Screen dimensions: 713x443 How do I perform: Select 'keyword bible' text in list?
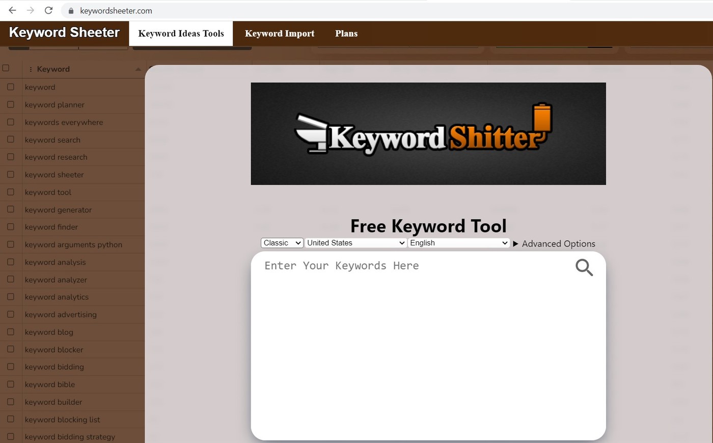click(x=50, y=384)
